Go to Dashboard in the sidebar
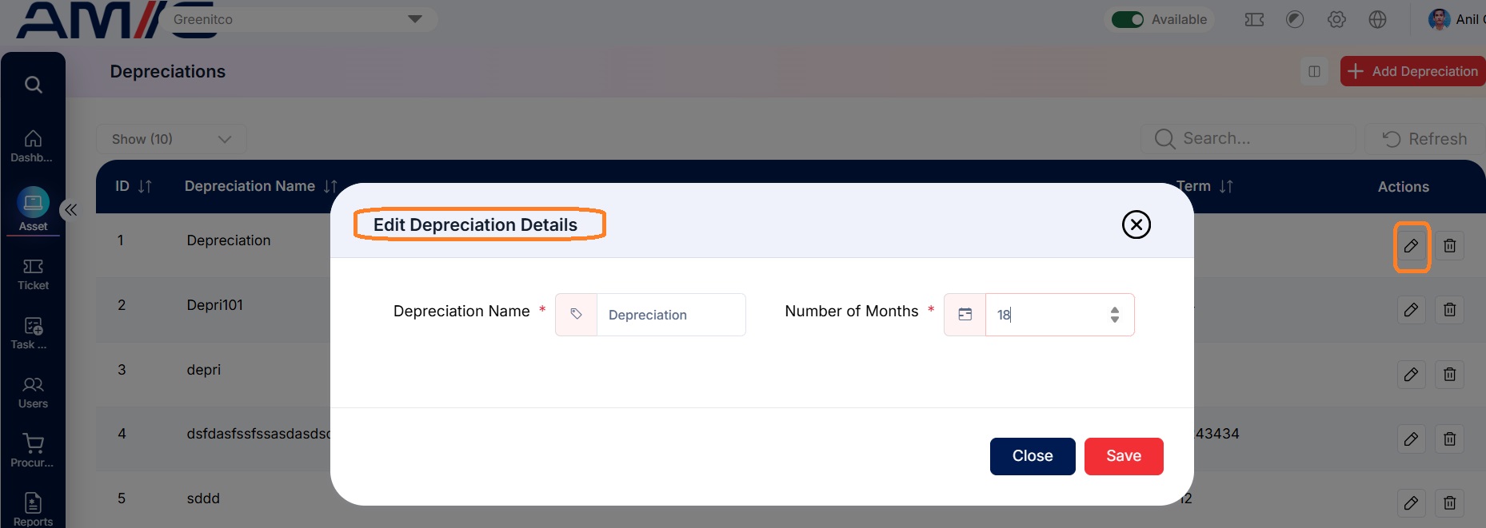 [x=33, y=146]
